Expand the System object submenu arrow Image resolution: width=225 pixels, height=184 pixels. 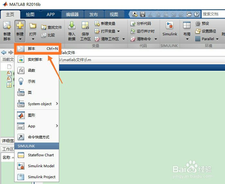coord(57,104)
